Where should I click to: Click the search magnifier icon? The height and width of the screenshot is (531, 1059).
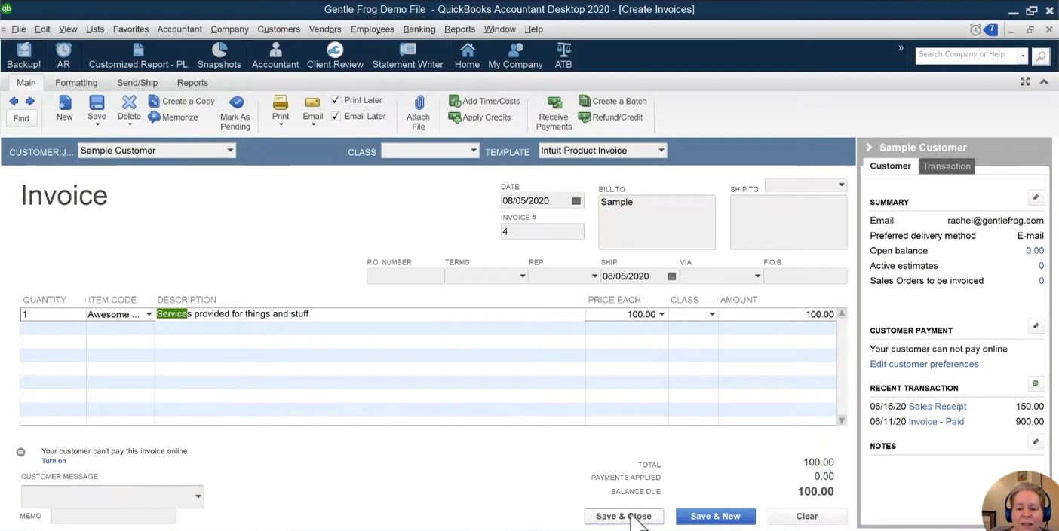click(1041, 56)
